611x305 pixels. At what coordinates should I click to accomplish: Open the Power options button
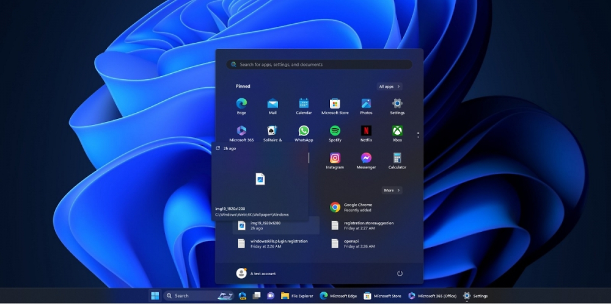point(400,273)
